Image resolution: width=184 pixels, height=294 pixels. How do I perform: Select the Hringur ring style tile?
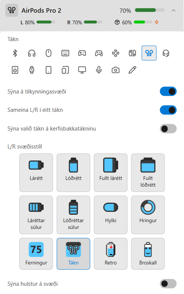tap(148, 215)
